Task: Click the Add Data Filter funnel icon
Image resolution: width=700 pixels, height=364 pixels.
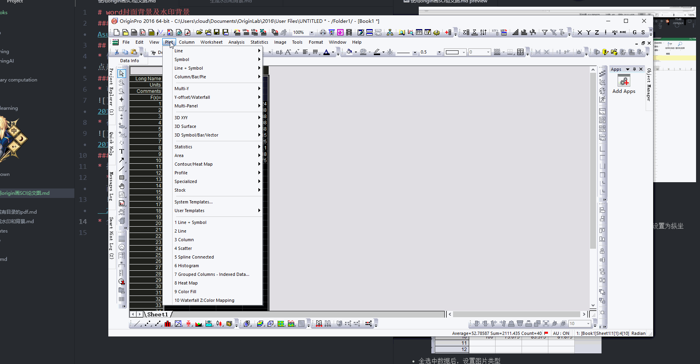Action: click(x=545, y=32)
